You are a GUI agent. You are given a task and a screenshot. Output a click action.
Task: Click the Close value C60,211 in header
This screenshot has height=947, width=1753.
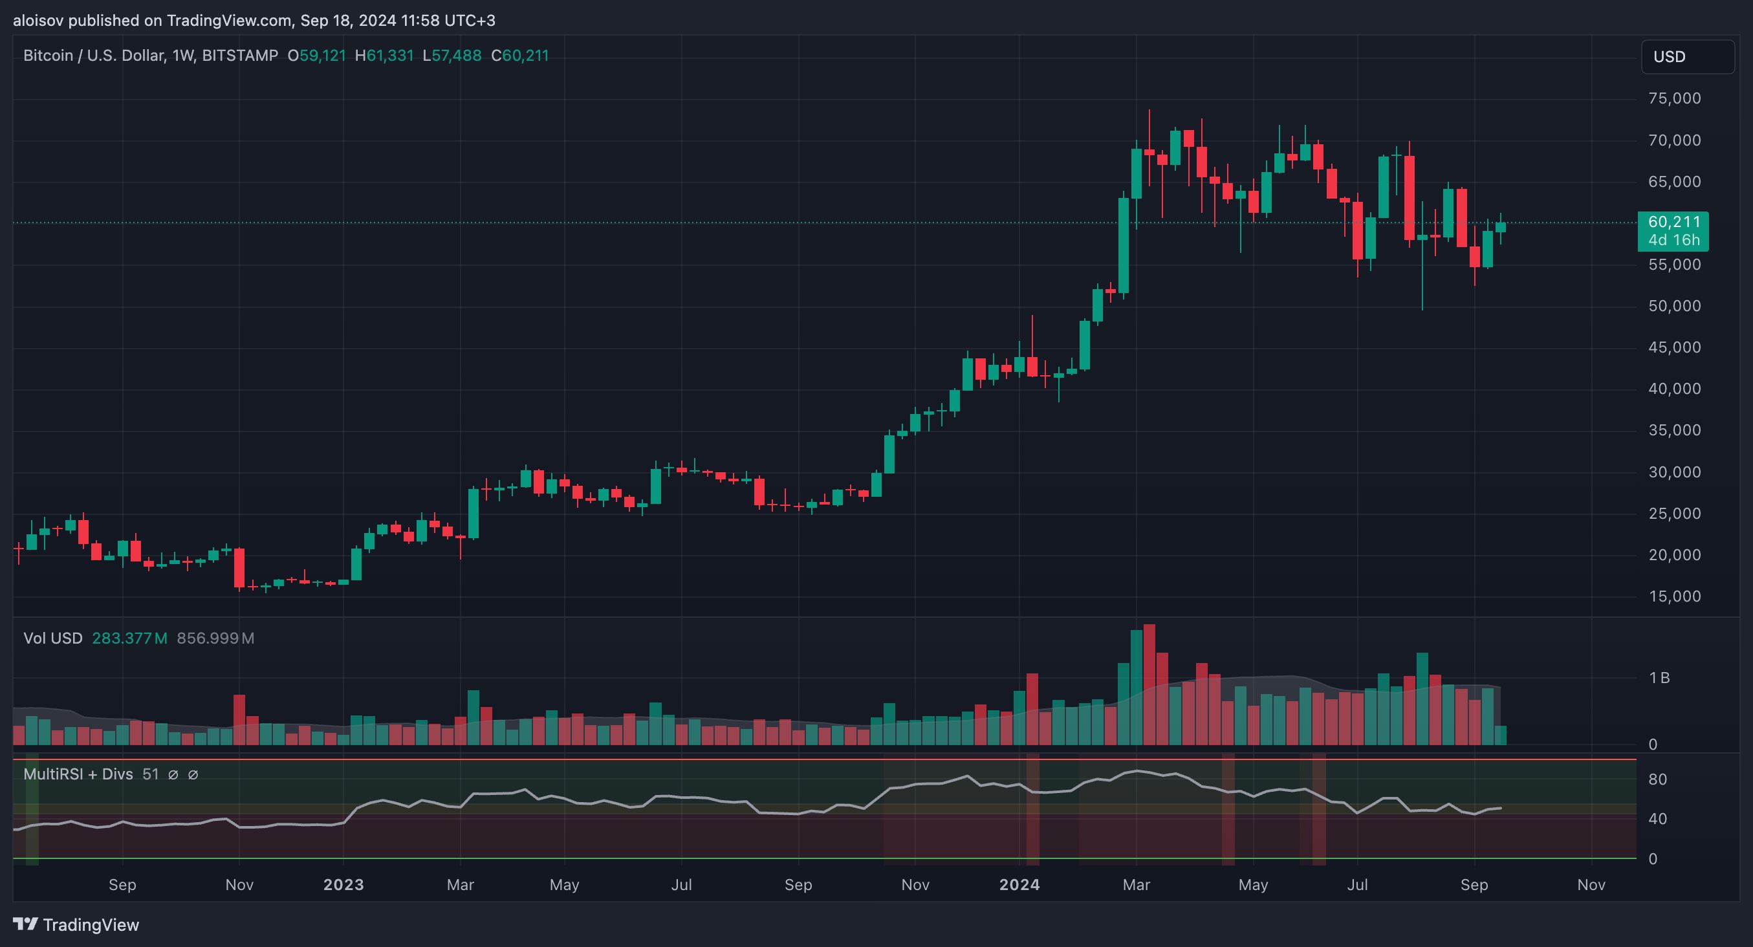click(520, 55)
